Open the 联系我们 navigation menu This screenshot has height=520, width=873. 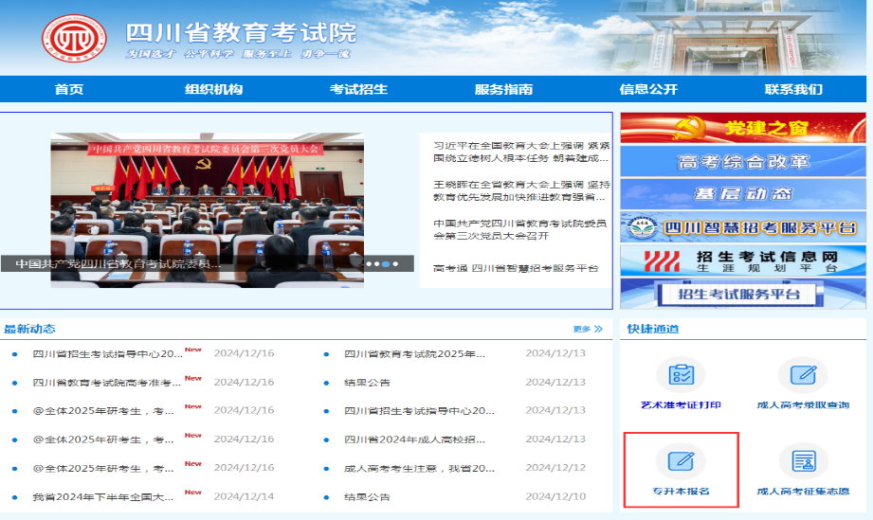793,90
